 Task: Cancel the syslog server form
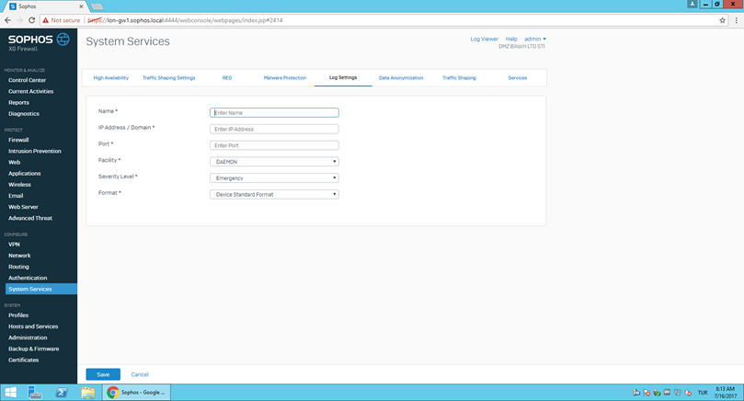pyautogui.click(x=140, y=374)
